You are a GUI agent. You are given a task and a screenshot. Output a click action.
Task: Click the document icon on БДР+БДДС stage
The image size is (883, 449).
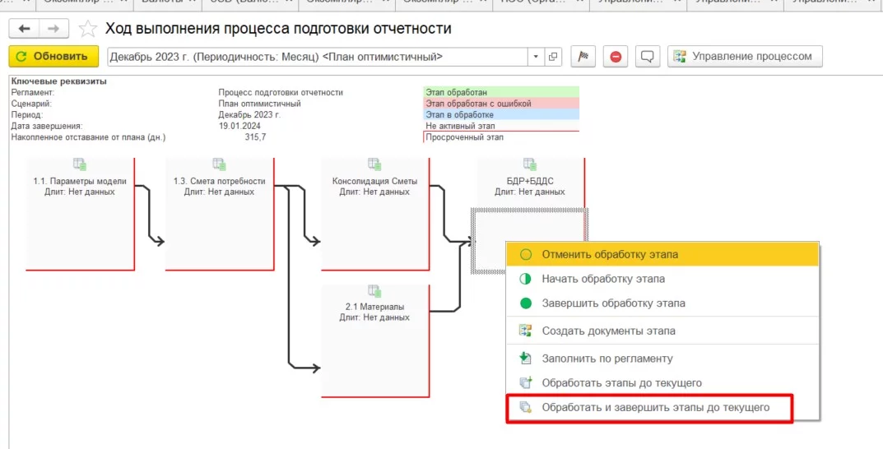click(x=530, y=164)
